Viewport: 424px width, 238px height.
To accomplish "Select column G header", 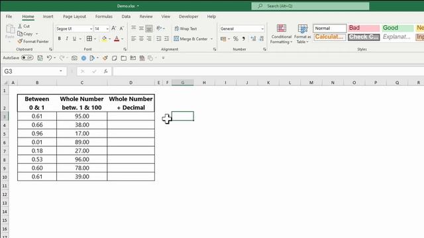I will pos(183,83).
